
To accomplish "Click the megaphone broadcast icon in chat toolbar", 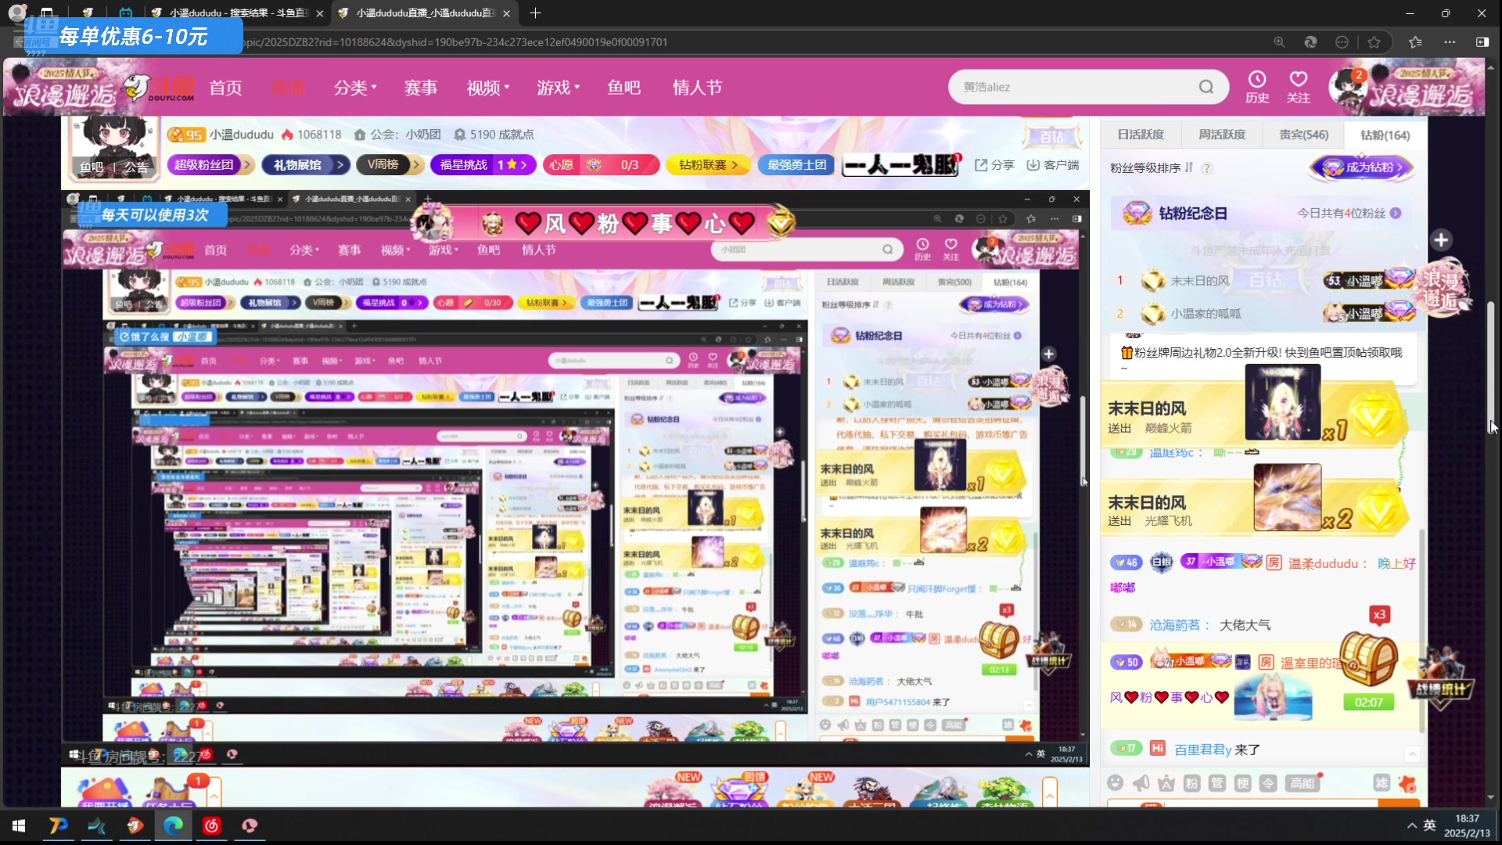I will coord(1141,783).
